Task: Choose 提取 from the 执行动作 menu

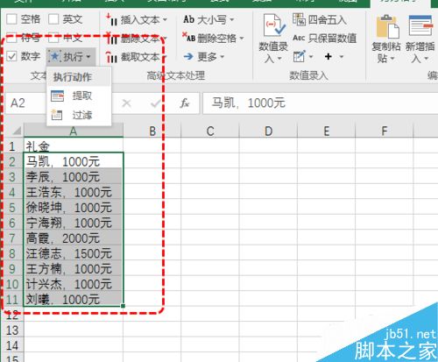Action: 79,96
